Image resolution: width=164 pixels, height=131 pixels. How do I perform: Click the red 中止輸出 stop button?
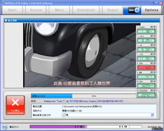[15, 105]
